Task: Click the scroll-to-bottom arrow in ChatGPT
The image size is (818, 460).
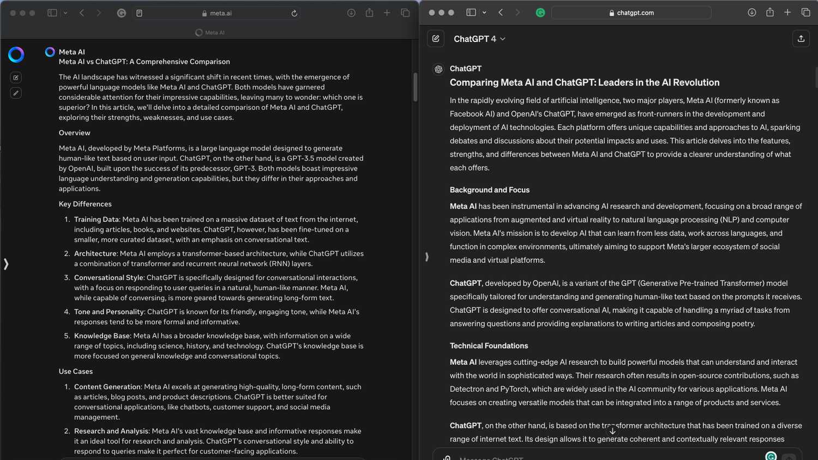Action: [612, 431]
